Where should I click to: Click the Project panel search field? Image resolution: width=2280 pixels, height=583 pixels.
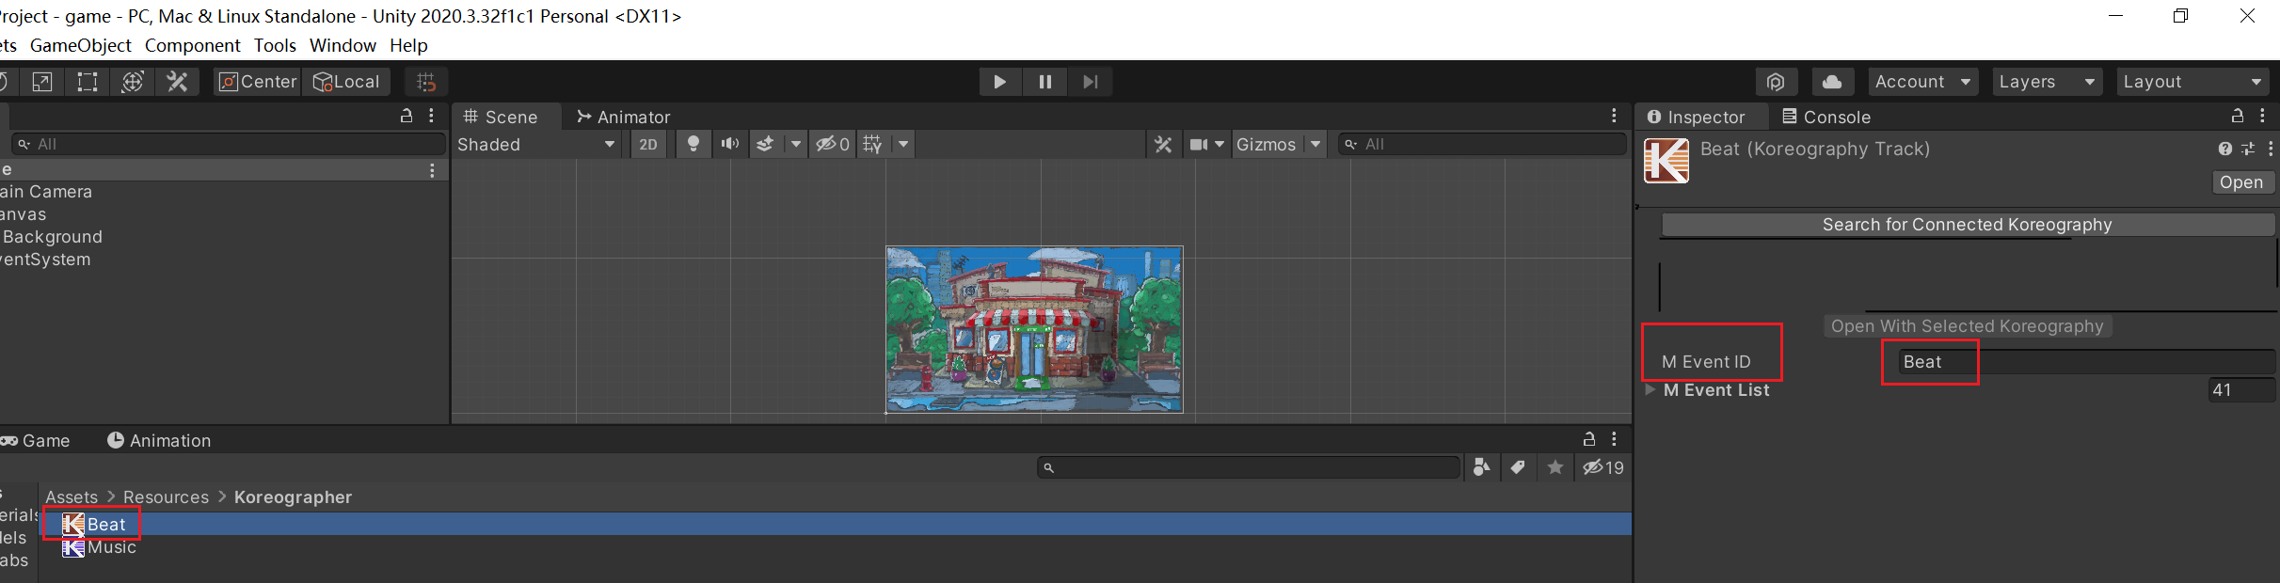(1249, 467)
